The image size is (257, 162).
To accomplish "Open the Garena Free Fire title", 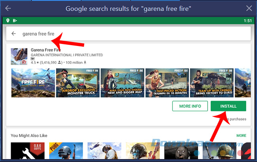I will click(x=46, y=50).
